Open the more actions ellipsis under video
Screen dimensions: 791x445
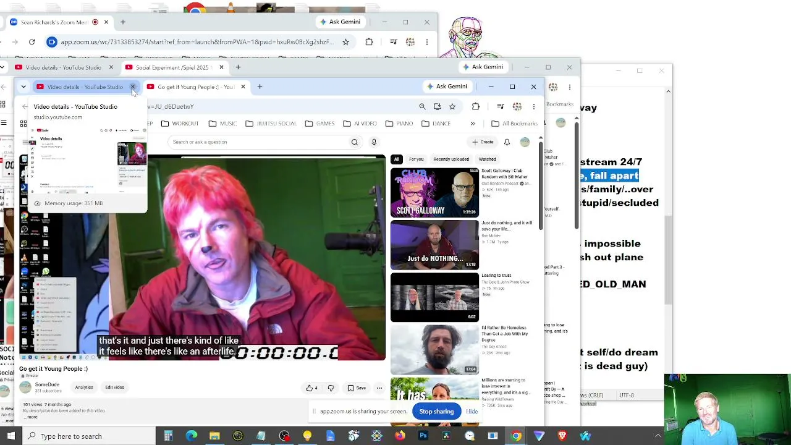pyautogui.click(x=379, y=388)
